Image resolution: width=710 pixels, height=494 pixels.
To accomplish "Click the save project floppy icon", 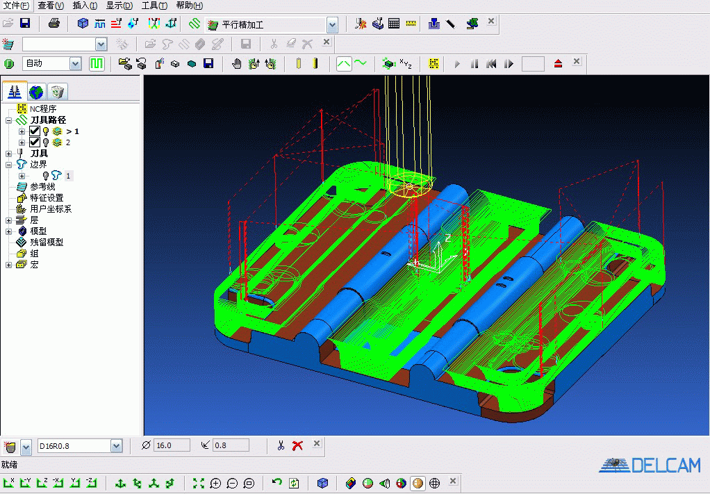I will point(25,23).
